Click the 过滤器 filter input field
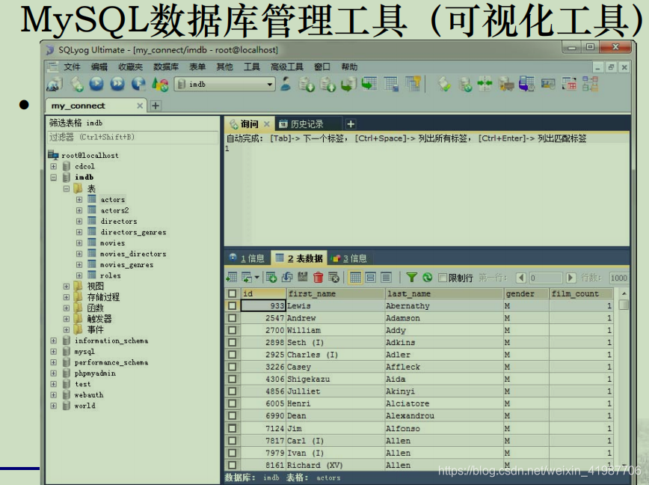Screen dimensions: 649x485 (132, 137)
